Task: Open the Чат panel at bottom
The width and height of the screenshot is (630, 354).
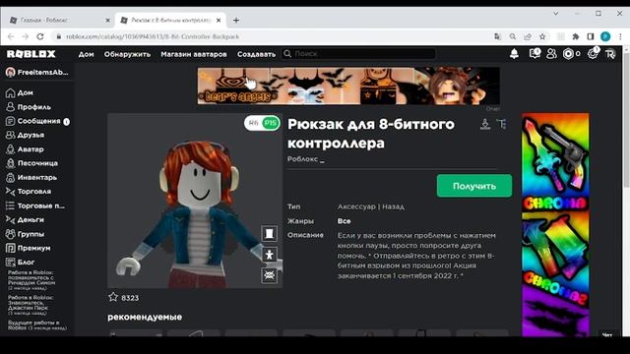Action: pos(607,334)
